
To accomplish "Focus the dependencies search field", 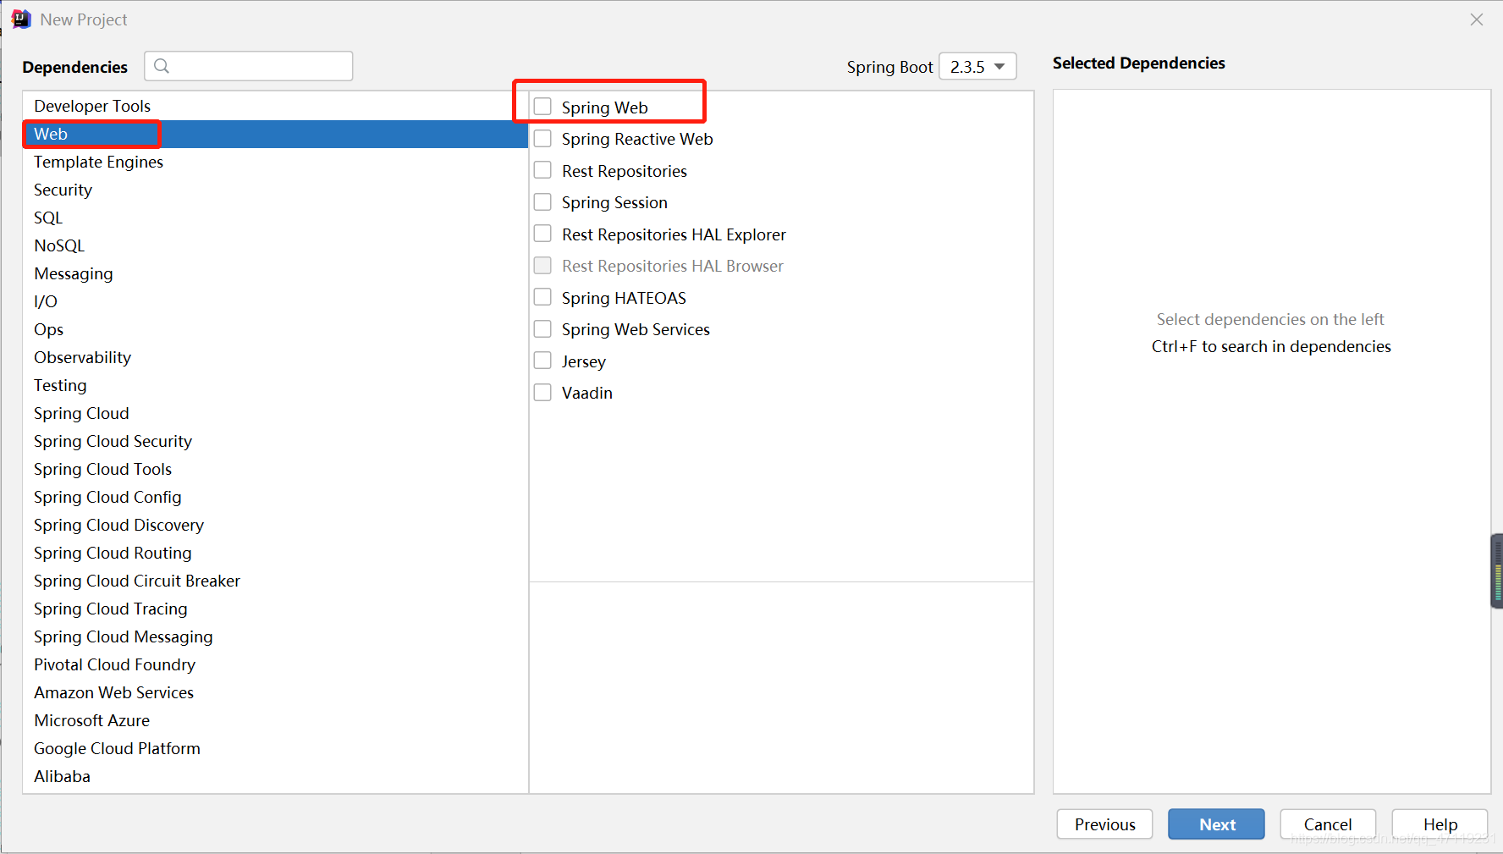I will click(x=249, y=66).
